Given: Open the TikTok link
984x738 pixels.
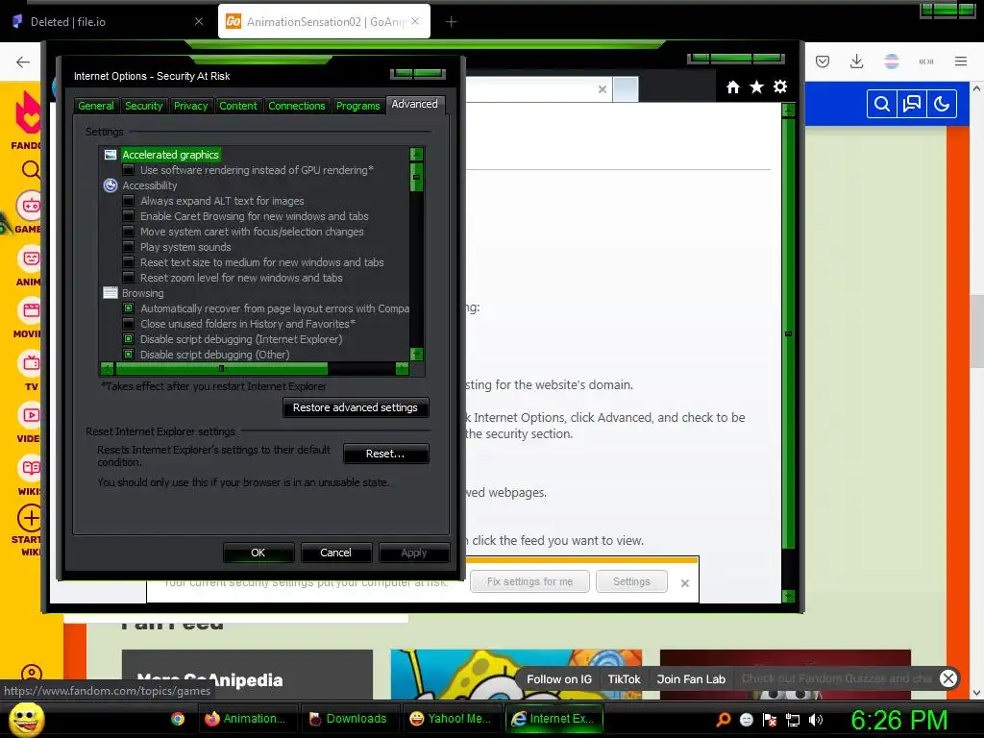Looking at the screenshot, I should pos(624,679).
